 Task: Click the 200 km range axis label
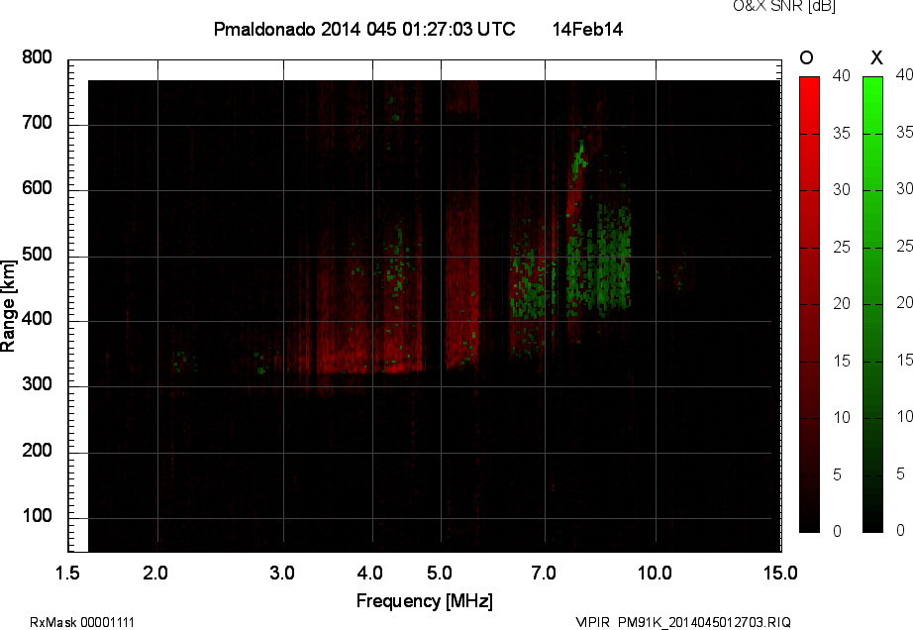point(38,451)
